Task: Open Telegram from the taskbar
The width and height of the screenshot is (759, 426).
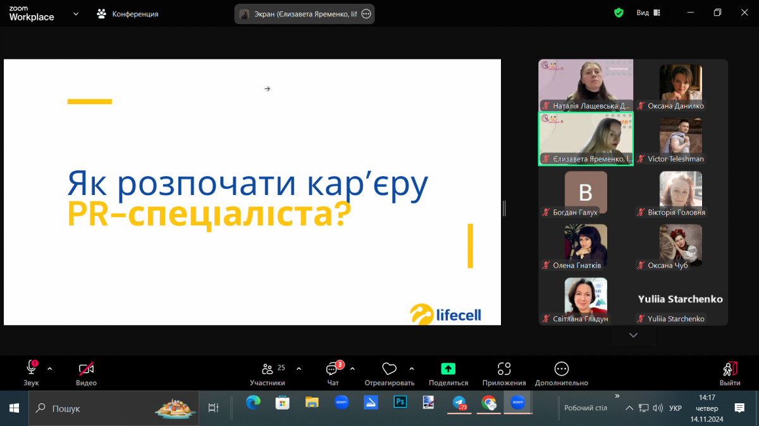Action: [459, 402]
